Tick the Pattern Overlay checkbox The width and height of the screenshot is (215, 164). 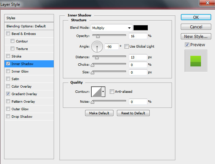click(8, 101)
